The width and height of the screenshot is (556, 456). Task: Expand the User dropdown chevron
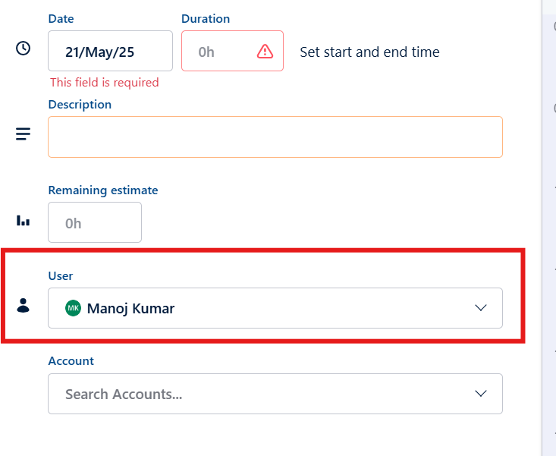pyautogui.click(x=480, y=308)
